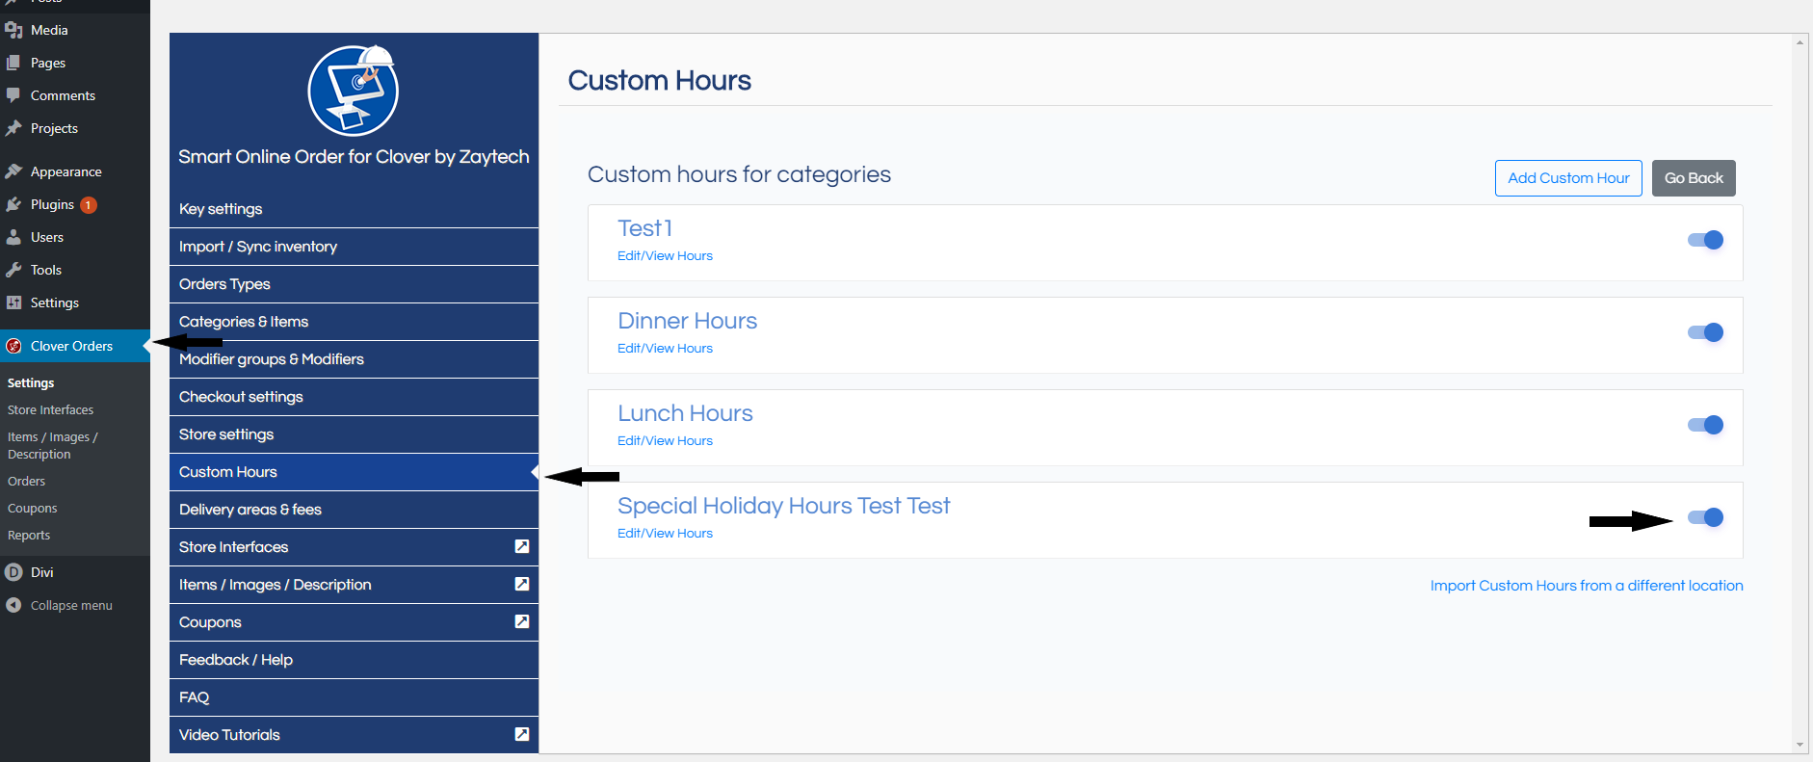
Task: Click the Collapse menu arrow icon
Action: (x=13, y=605)
